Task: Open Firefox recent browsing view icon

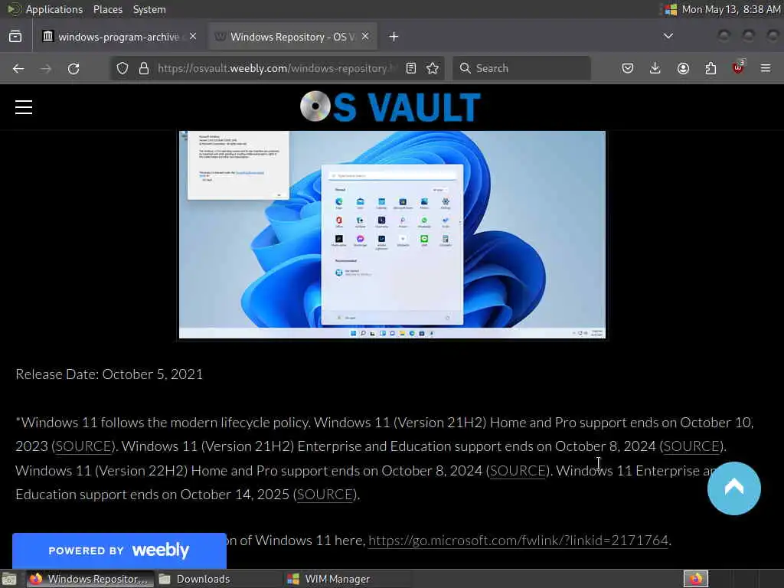Action: (x=15, y=37)
